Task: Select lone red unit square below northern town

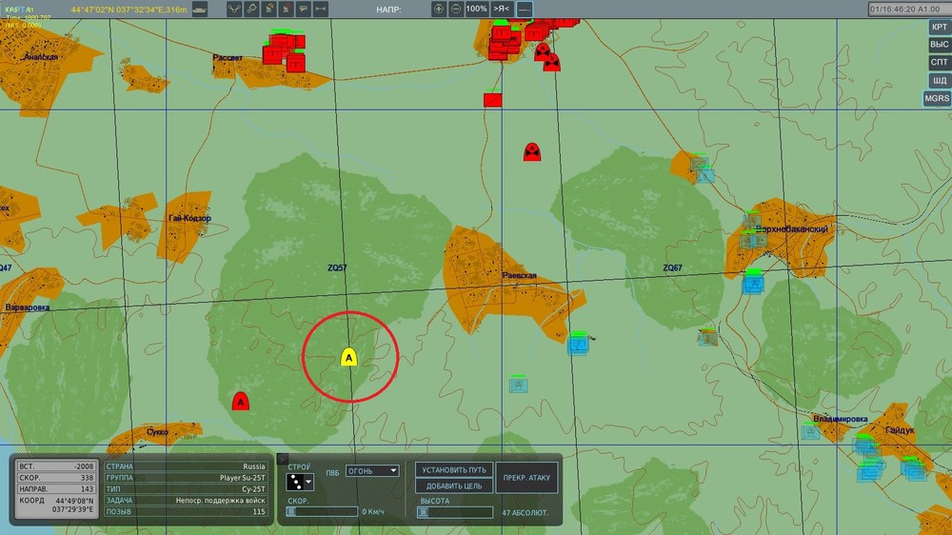Action: pos(492,99)
